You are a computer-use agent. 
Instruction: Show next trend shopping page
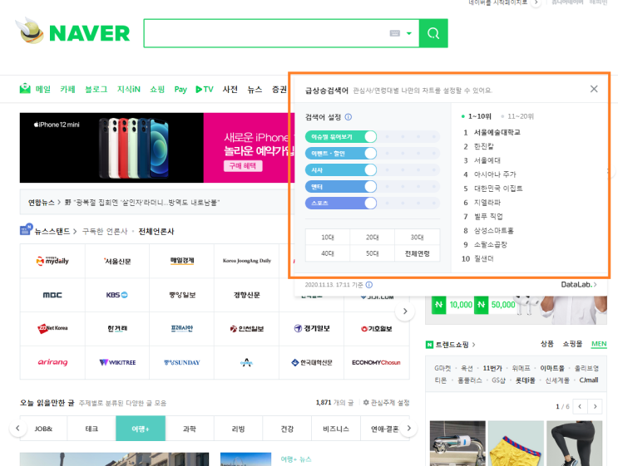coord(595,406)
